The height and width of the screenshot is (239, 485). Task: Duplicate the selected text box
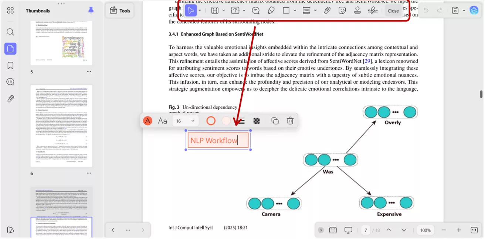(275, 121)
